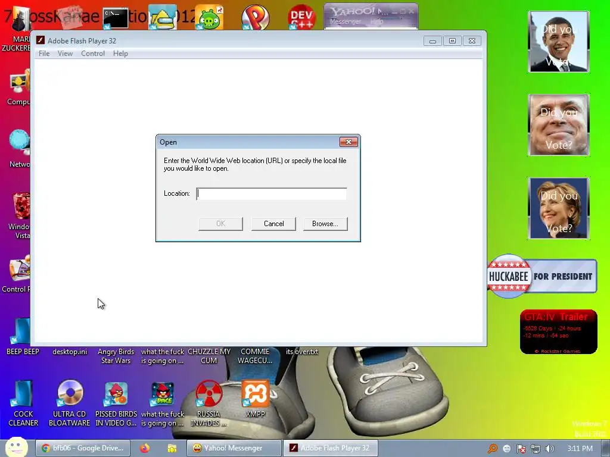Viewport: 610px width, 457px height.
Task: Select the Angry Birds Star Wars label
Action: click(116, 356)
